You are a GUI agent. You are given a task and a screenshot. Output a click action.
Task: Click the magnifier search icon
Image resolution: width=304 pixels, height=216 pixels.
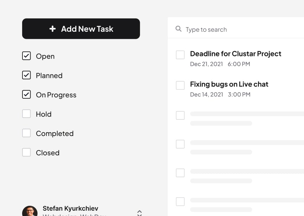click(178, 29)
